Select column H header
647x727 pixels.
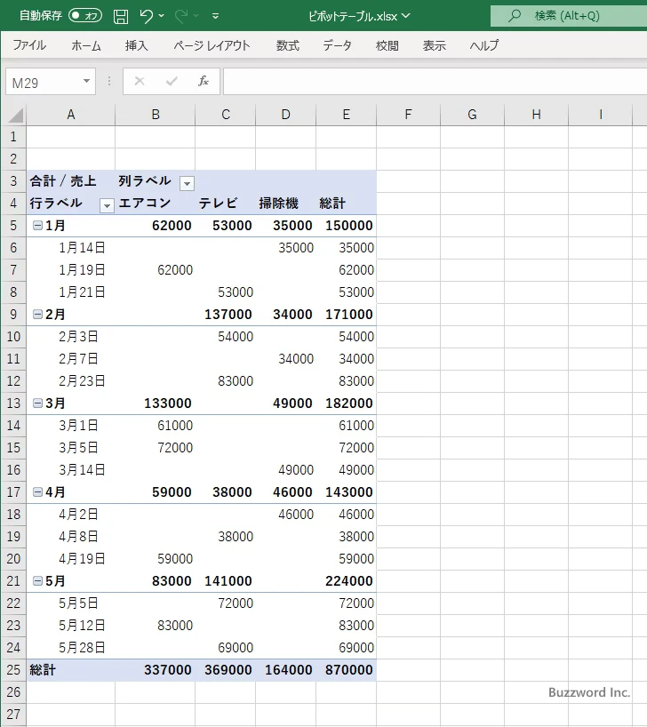click(536, 115)
